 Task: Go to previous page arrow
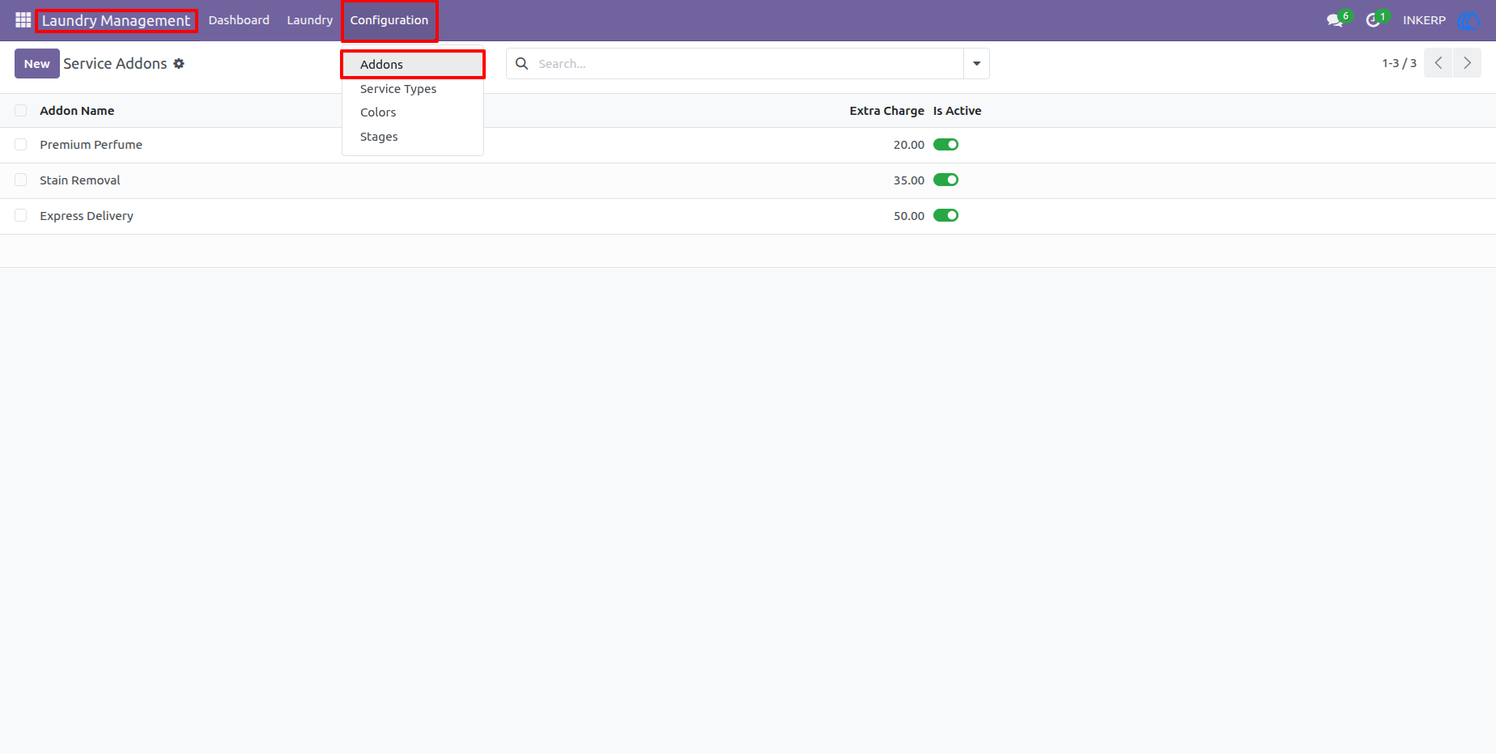coord(1439,63)
